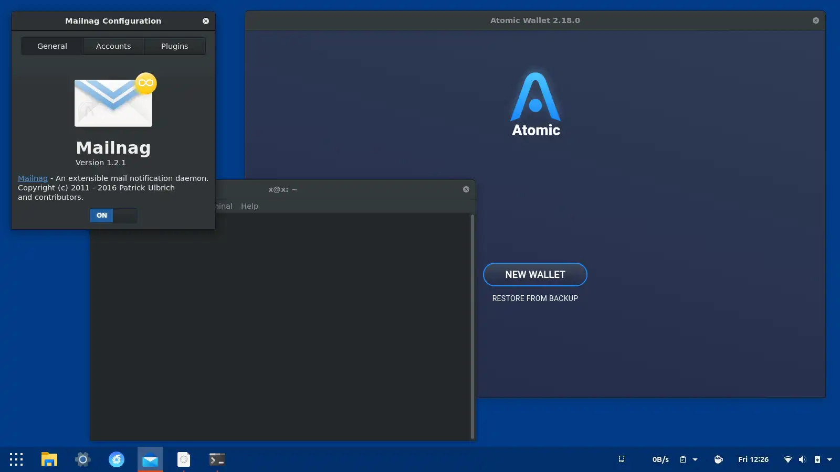Toggle the caffeine coffee cup tray icon

[x=719, y=459]
